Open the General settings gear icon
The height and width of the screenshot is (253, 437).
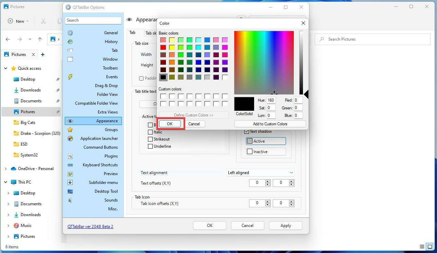(70, 33)
